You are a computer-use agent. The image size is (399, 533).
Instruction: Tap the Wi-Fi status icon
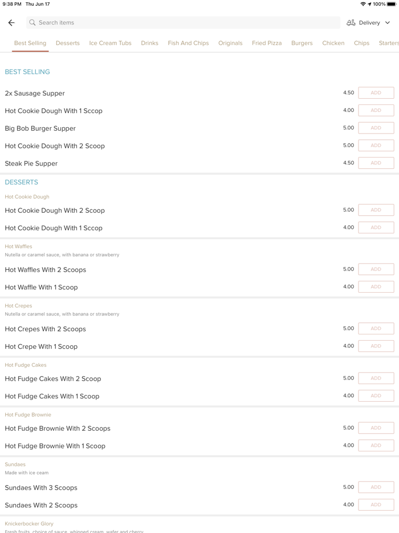pyautogui.click(x=363, y=4)
